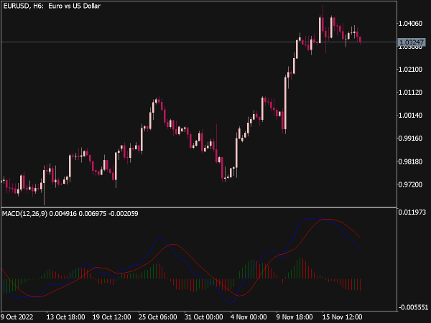Click the 0.97200 price axis label
Image resolution: width=431 pixels, height=323 pixels.
click(x=410, y=184)
